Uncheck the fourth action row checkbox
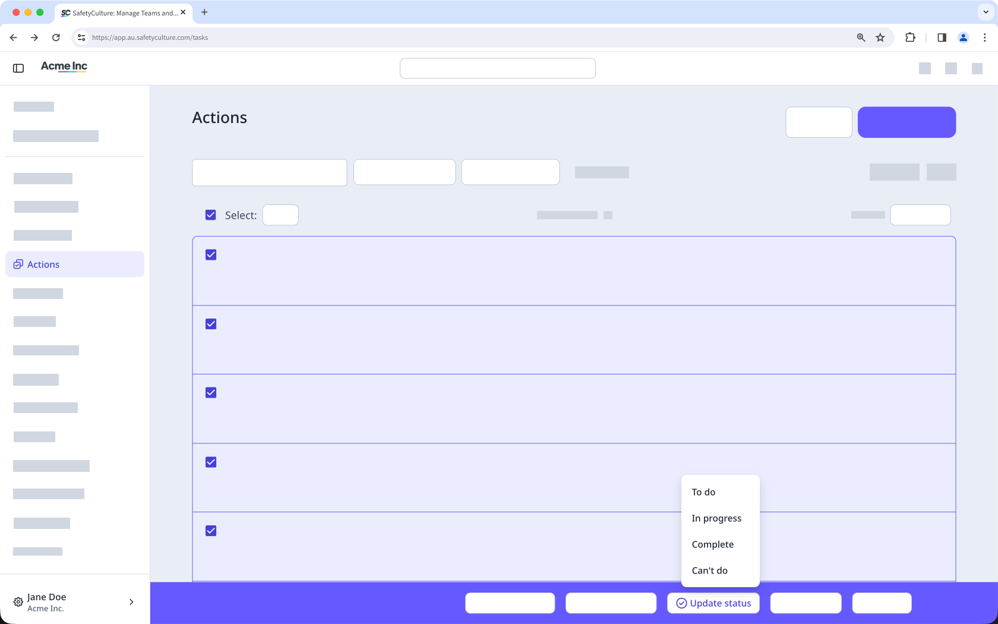 click(211, 462)
